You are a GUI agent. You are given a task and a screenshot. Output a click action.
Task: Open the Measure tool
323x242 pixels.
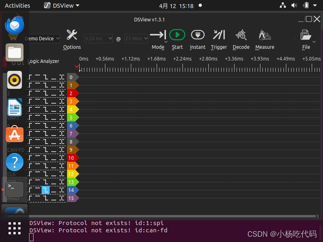pos(264,35)
